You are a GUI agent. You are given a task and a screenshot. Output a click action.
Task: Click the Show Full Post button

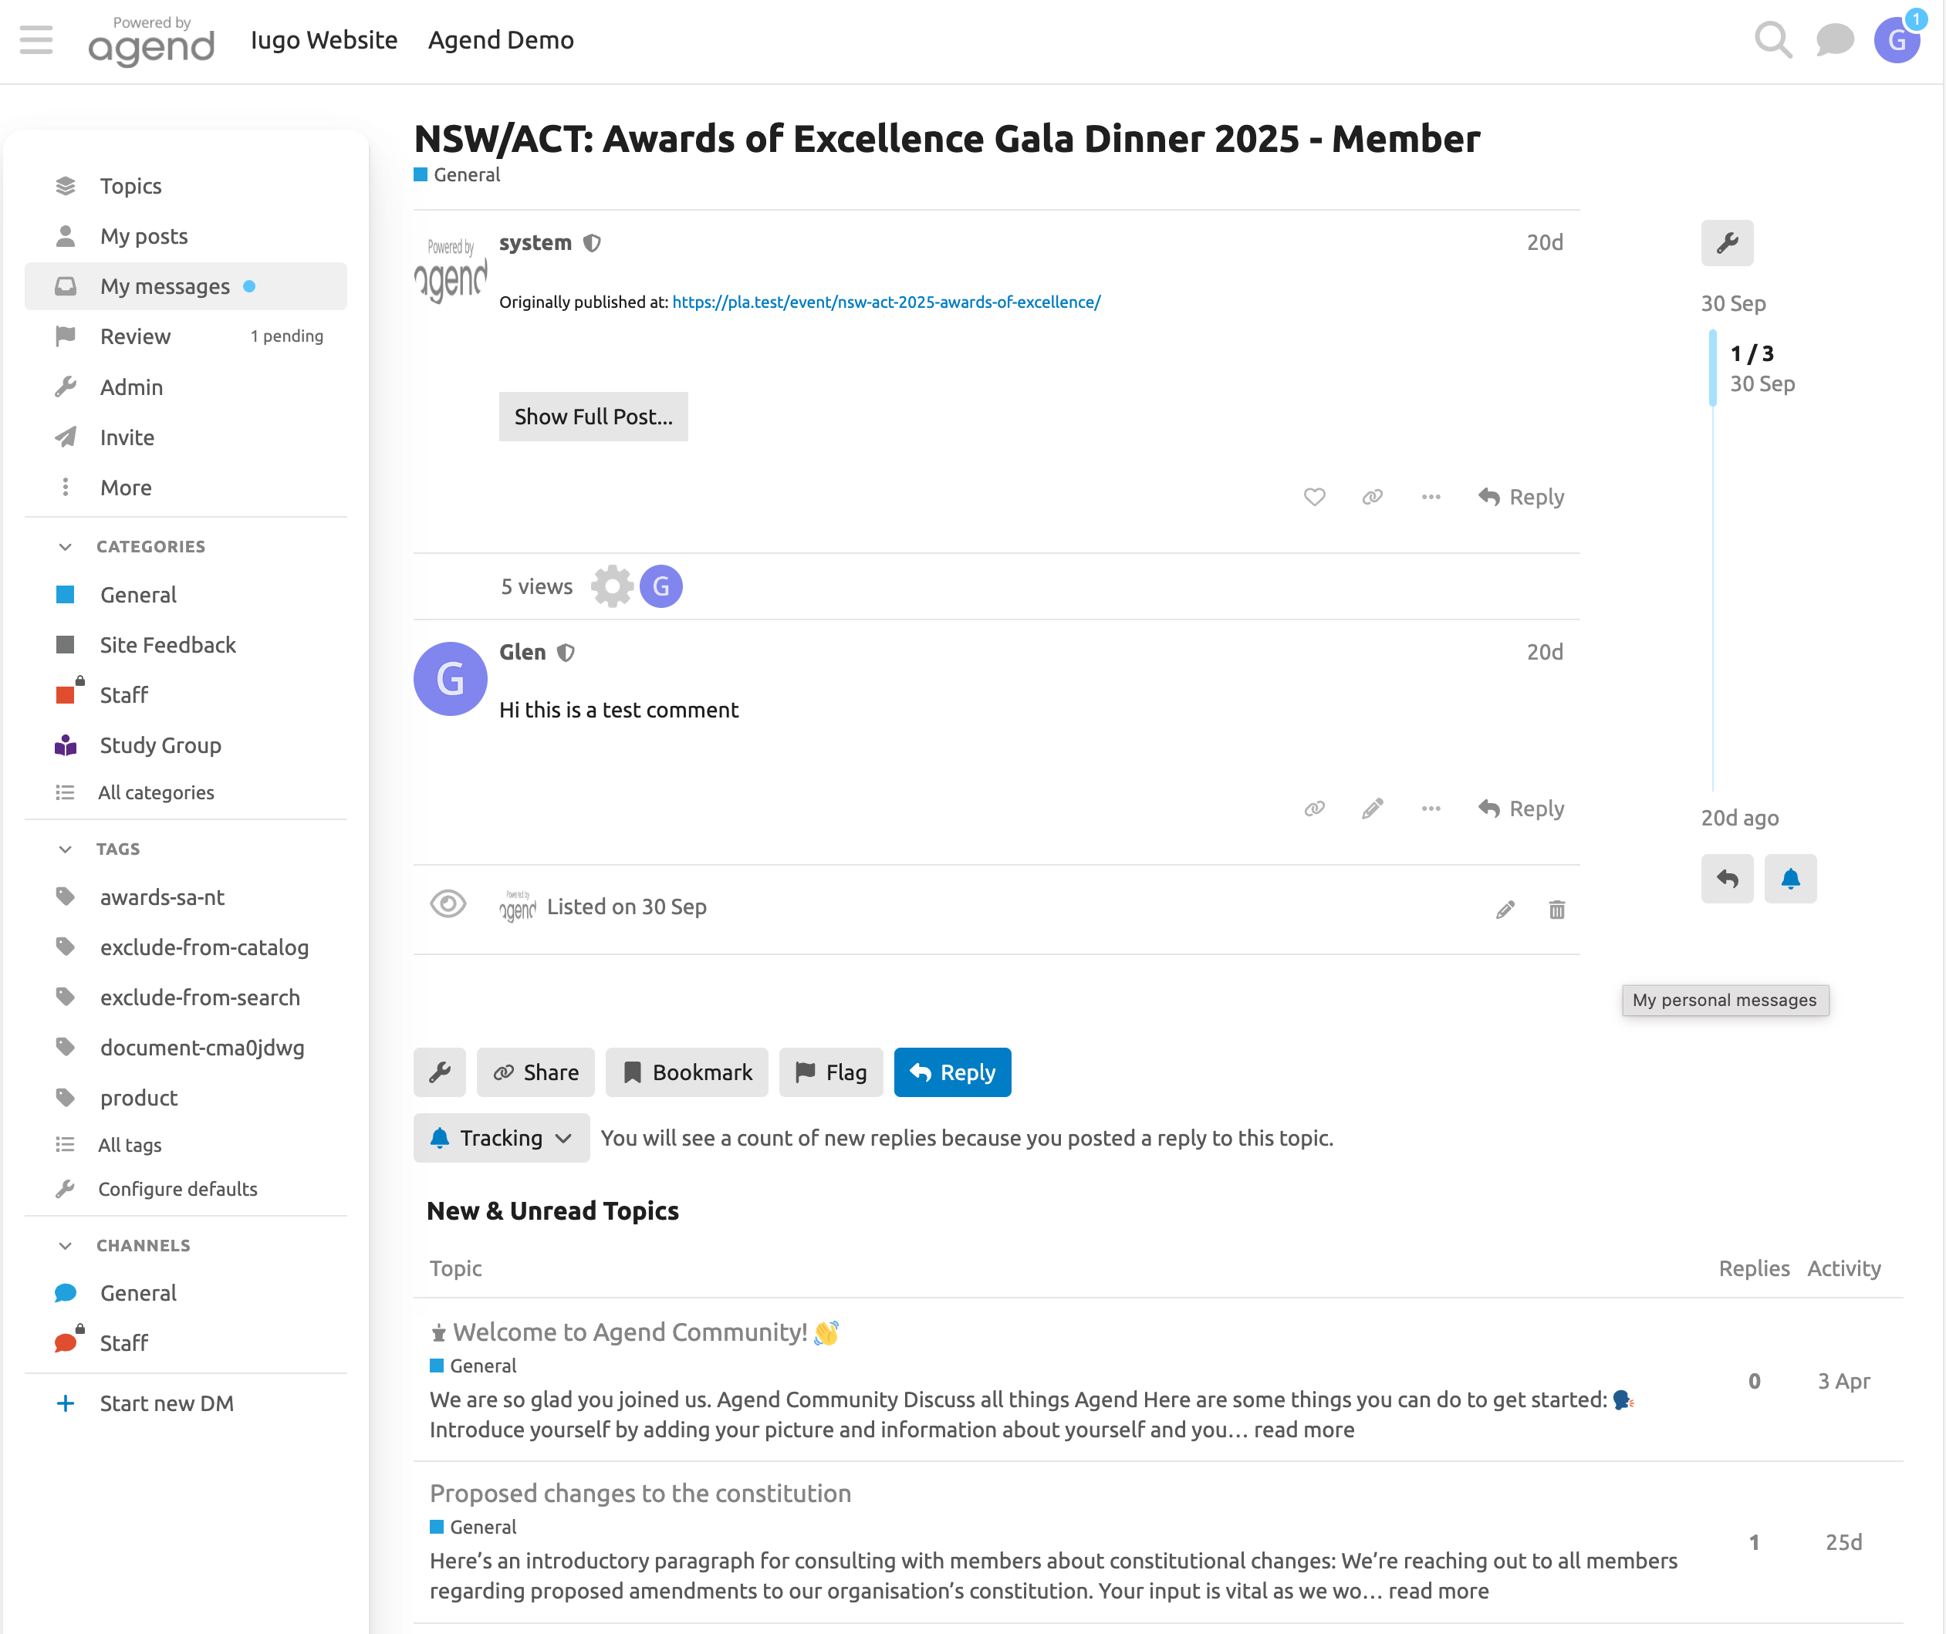click(x=593, y=417)
